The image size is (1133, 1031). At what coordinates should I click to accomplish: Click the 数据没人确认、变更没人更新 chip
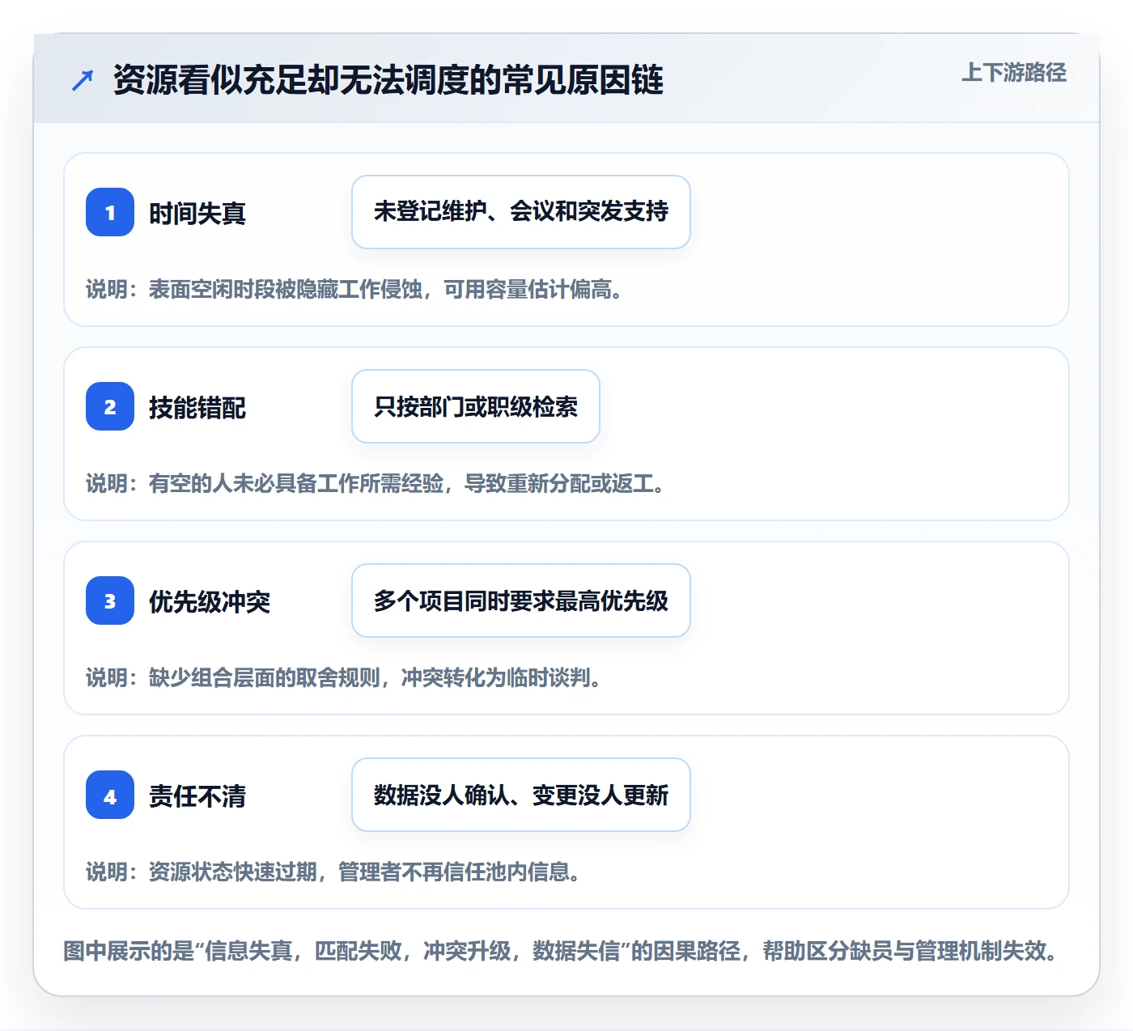click(x=521, y=795)
